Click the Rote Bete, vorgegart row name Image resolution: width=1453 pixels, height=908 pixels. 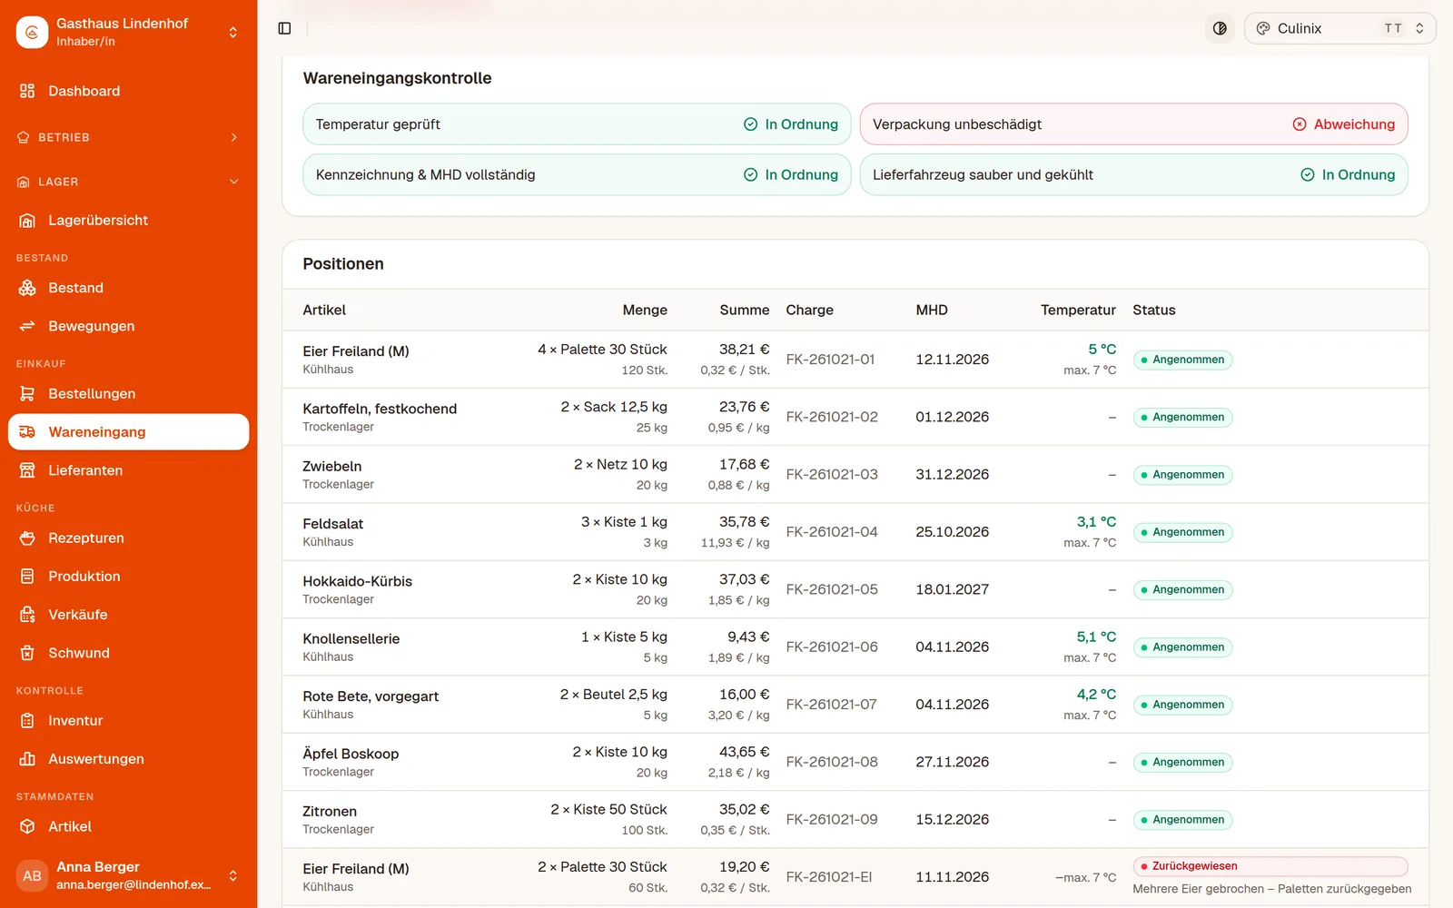point(371,696)
